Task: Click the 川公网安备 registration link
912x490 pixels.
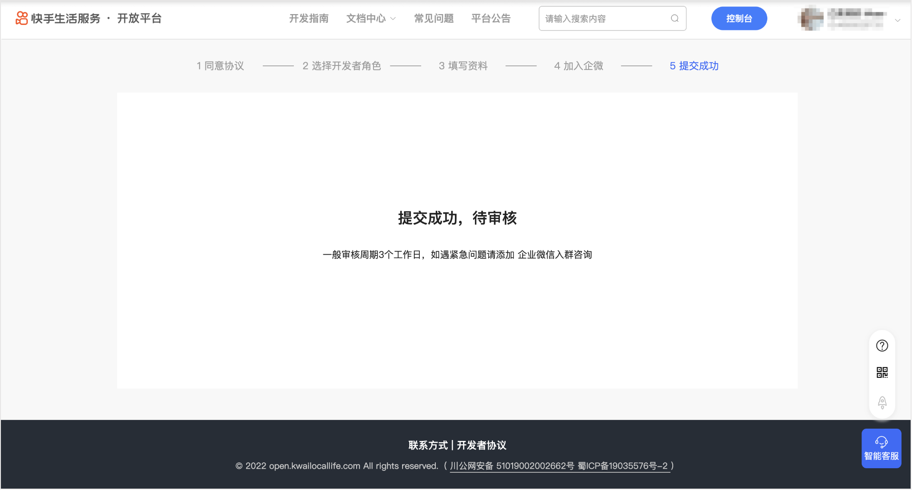Action: tap(512, 466)
